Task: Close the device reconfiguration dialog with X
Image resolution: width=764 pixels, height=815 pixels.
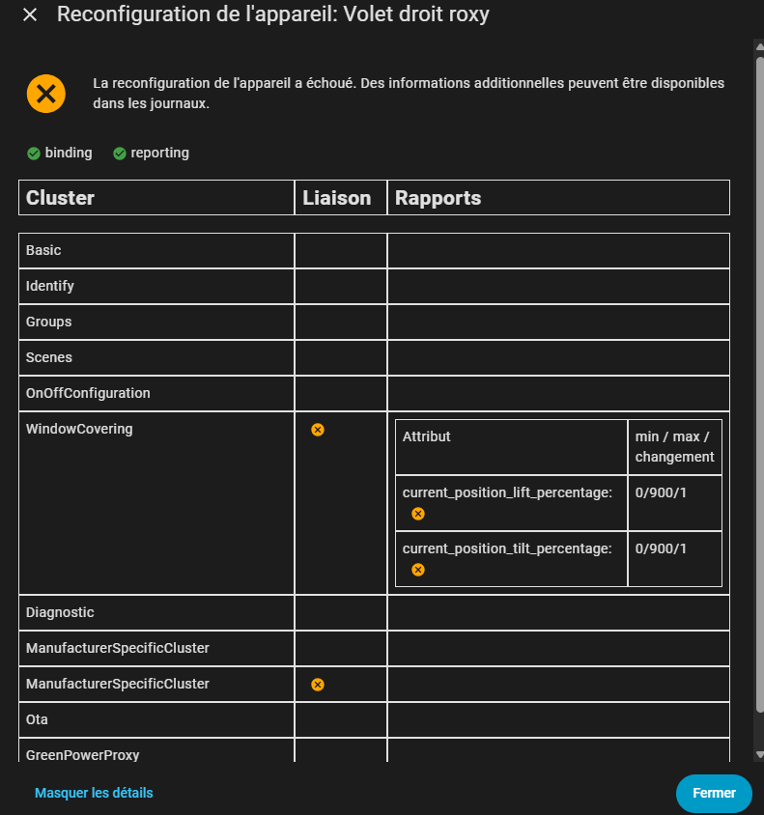Action: (x=30, y=15)
